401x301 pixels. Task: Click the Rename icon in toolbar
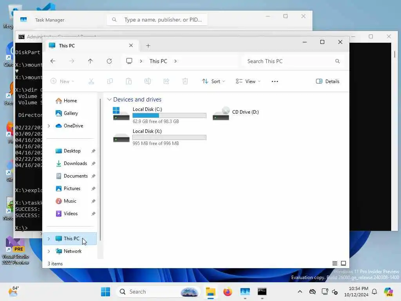[x=148, y=82]
